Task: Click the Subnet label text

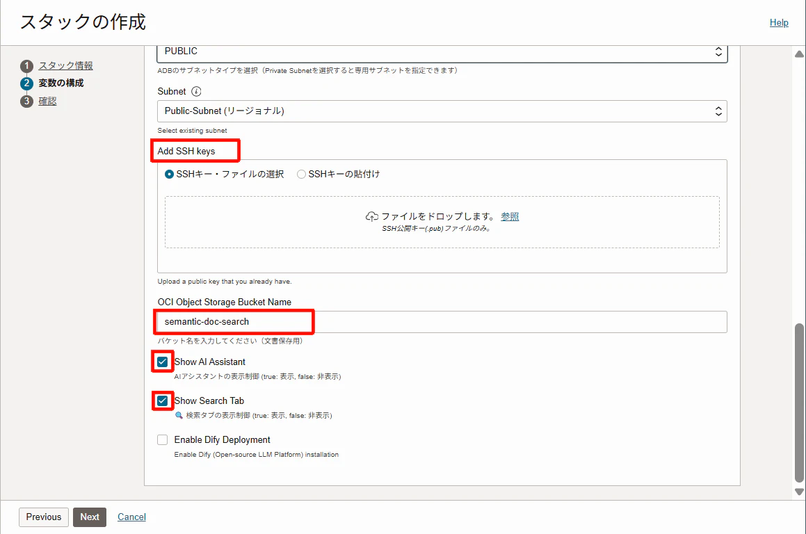Action: 172,92
